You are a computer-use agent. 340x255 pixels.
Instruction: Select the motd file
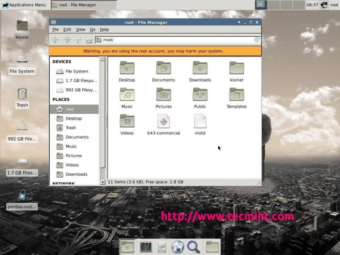(x=200, y=125)
